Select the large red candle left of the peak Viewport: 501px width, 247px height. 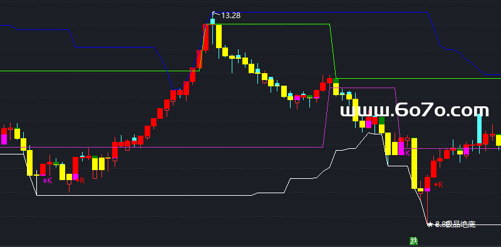point(206,38)
